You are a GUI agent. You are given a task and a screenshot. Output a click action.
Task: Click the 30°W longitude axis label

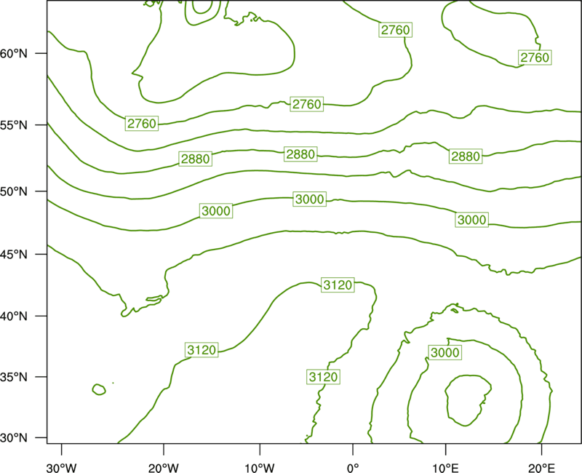(x=62, y=468)
